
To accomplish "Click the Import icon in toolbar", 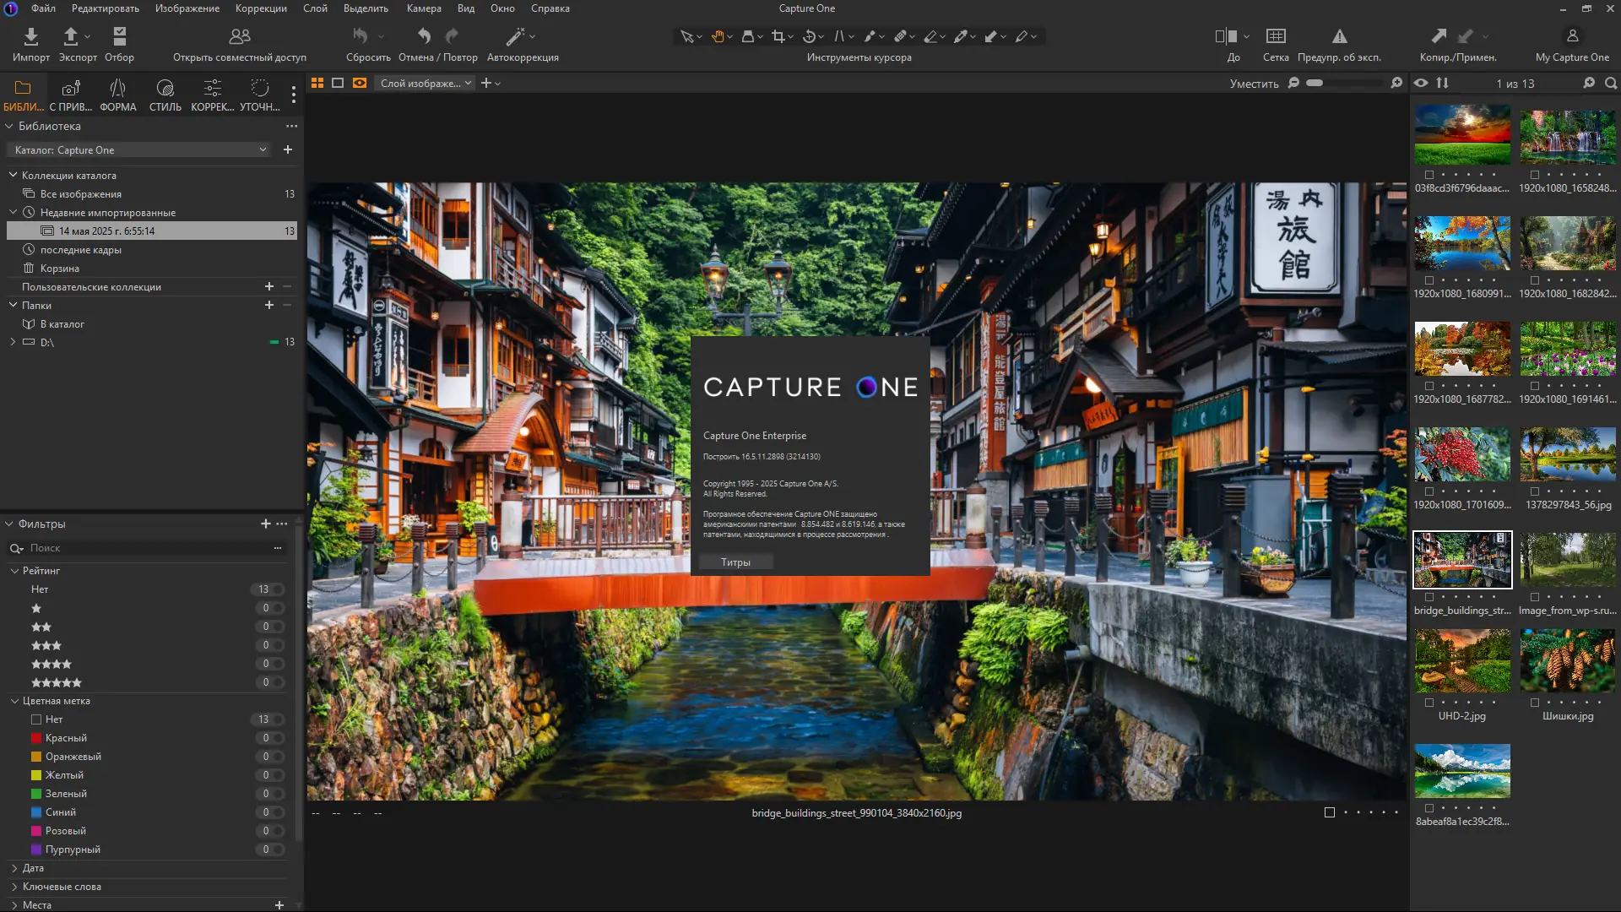I will click(x=31, y=36).
